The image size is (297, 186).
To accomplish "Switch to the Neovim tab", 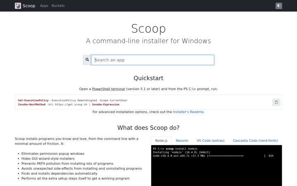I will tap(182, 141).
